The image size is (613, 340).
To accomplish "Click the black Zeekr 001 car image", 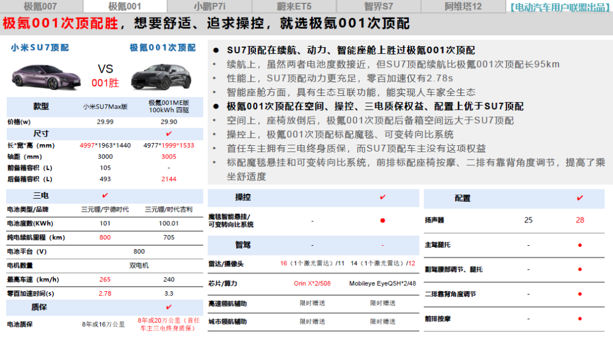I will tap(161, 77).
